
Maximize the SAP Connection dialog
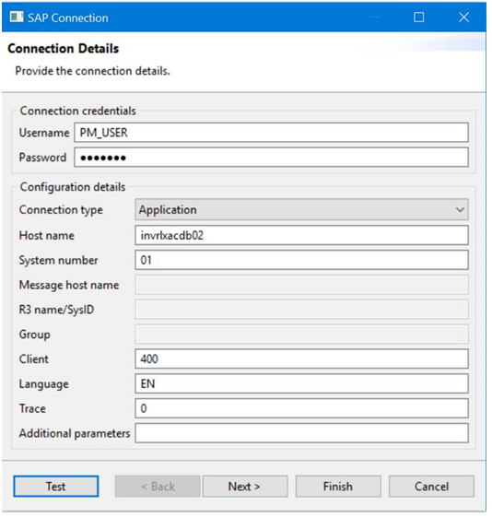point(418,18)
